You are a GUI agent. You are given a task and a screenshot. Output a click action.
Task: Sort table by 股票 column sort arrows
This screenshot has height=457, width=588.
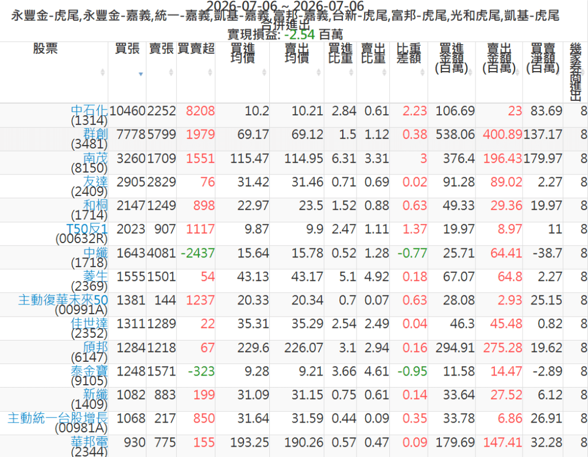pyautogui.click(x=102, y=73)
